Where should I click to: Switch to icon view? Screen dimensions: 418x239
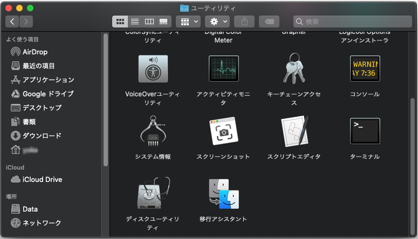point(120,22)
